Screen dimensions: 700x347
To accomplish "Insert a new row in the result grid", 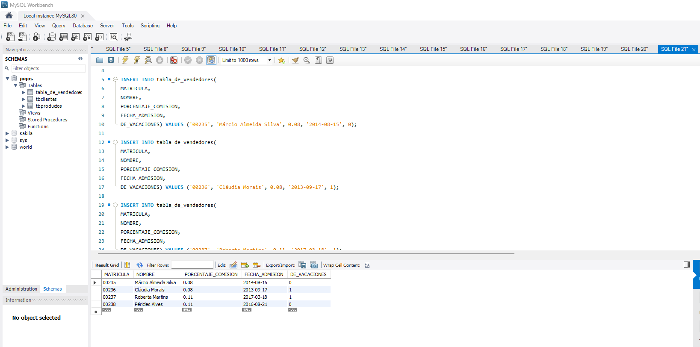I will [245, 265].
